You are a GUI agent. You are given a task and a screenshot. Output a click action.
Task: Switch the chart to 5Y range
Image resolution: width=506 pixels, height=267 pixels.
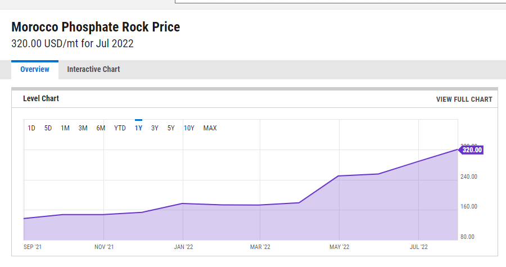(x=171, y=128)
